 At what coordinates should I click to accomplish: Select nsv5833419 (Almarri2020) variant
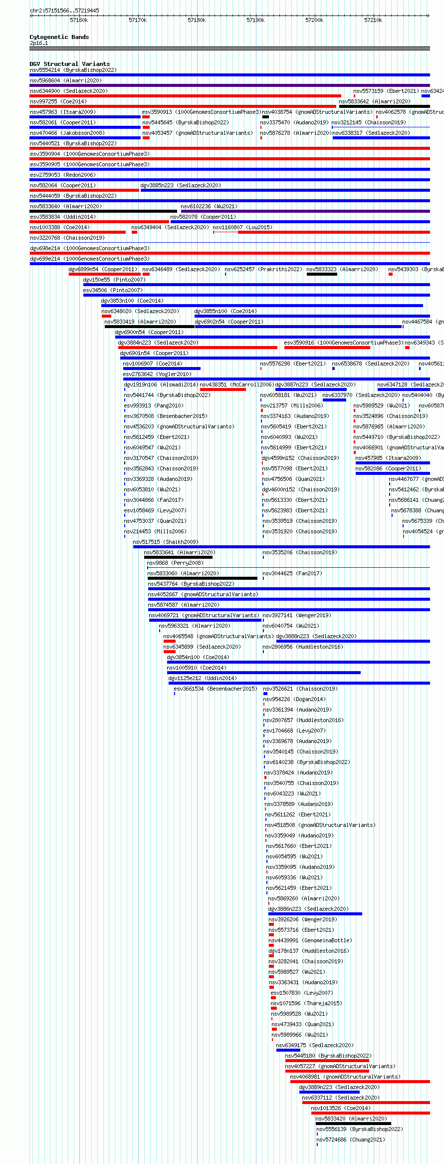140,322
